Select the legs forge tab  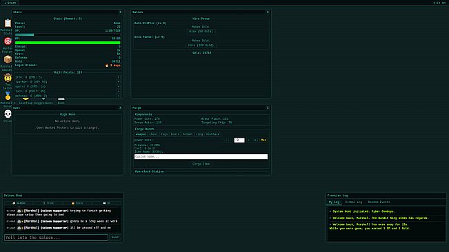coord(164,134)
